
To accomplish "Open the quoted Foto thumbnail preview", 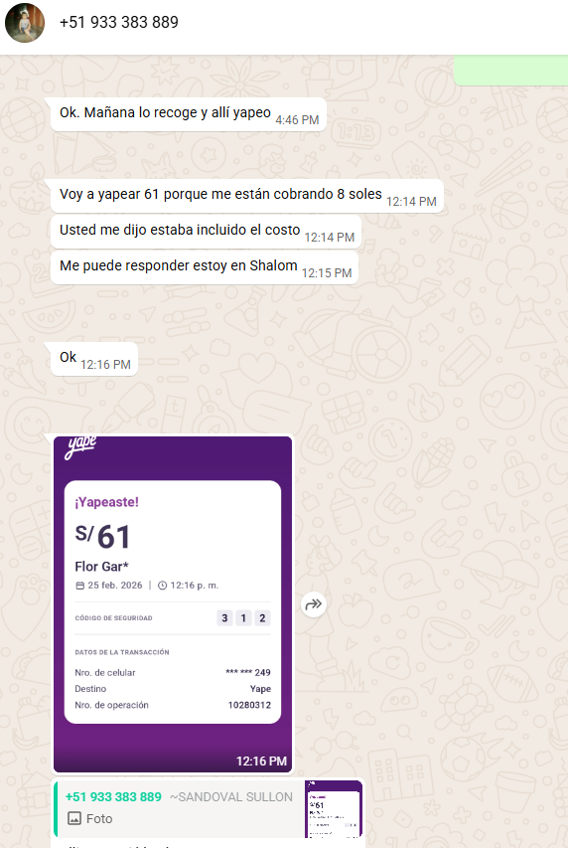I will (334, 808).
